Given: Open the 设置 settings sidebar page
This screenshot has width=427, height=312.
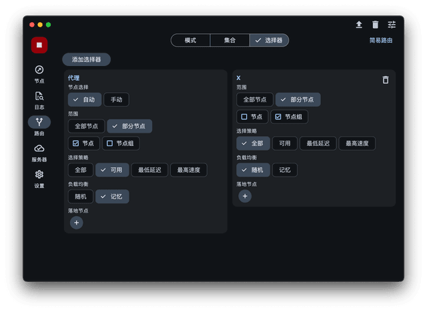Looking at the screenshot, I should (39, 179).
